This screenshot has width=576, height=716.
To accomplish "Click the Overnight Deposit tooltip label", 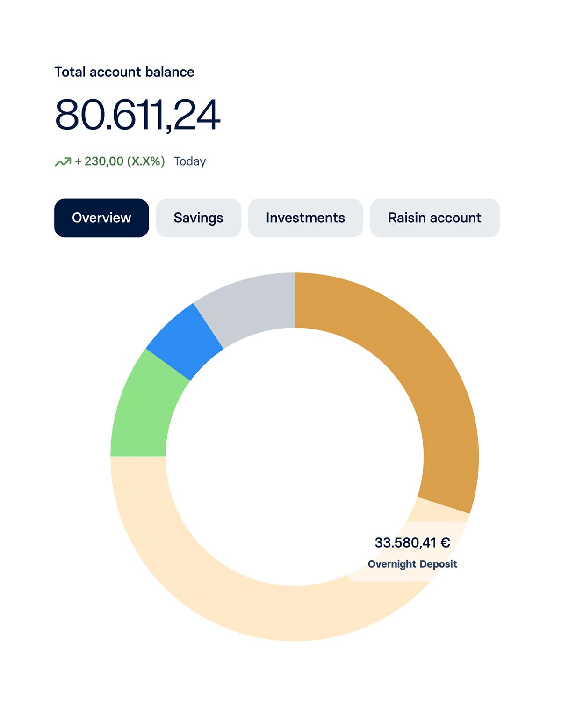I will [412, 564].
